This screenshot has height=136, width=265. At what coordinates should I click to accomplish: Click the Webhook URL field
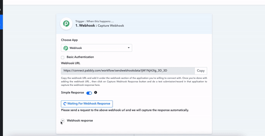pyautogui.click(x=128, y=71)
